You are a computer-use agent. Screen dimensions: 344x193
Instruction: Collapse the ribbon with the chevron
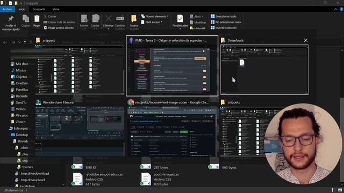pos(335,9)
